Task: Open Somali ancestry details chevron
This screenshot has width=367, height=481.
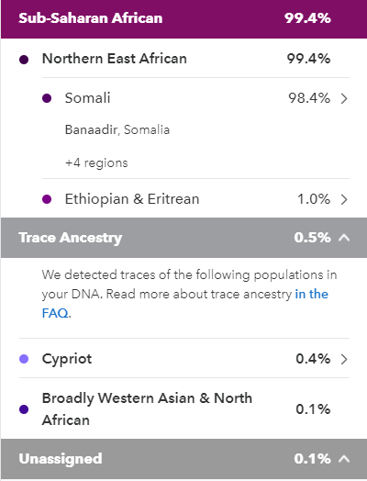Action: tap(344, 98)
